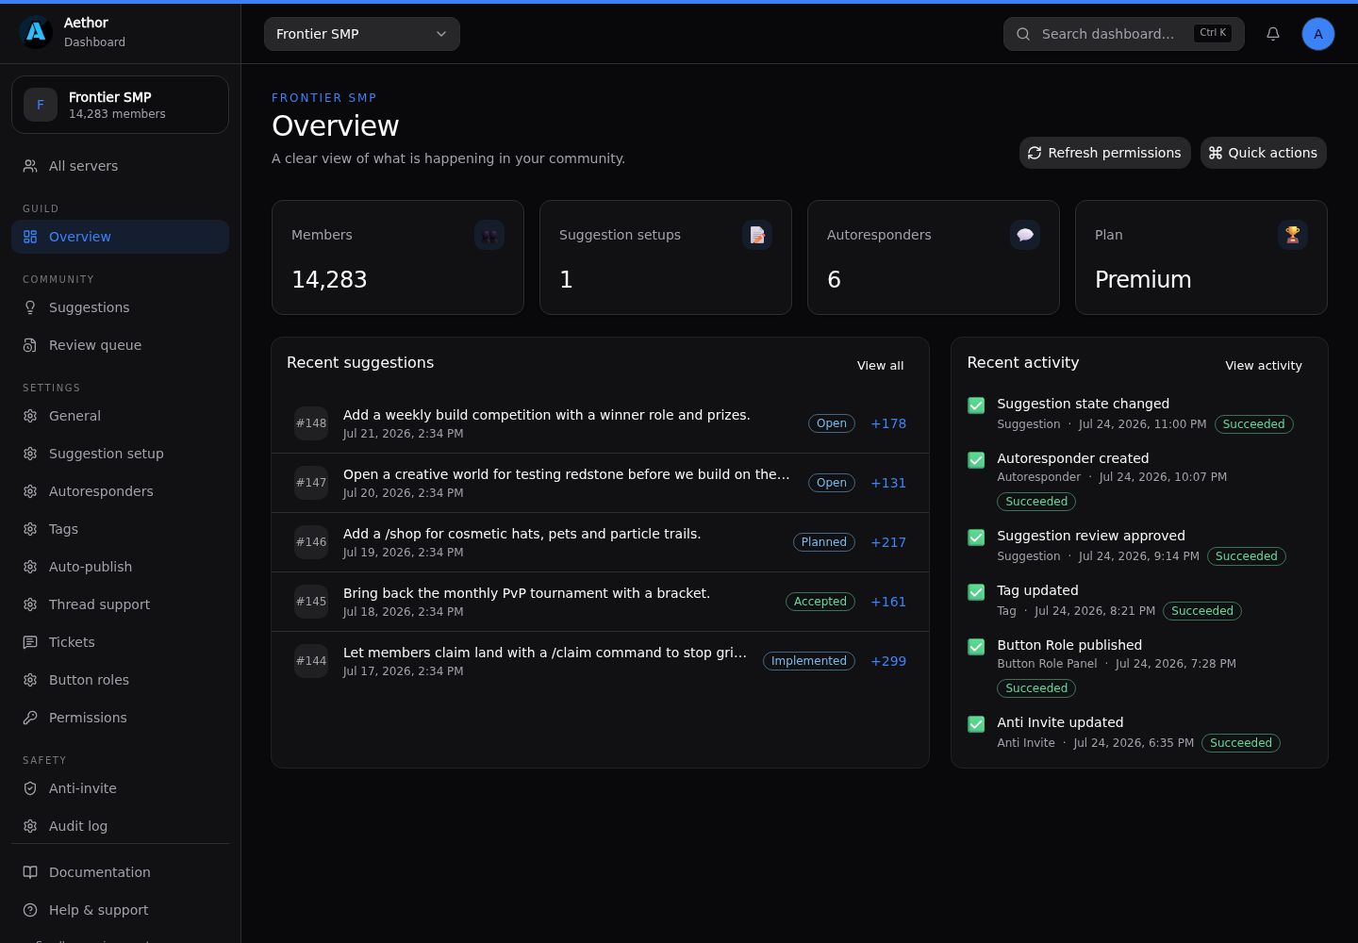
Task: Open the notifications bell
Action: pyautogui.click(x=1273, y=34)
